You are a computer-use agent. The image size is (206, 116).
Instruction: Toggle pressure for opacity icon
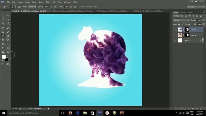click(x=55, y=7)
